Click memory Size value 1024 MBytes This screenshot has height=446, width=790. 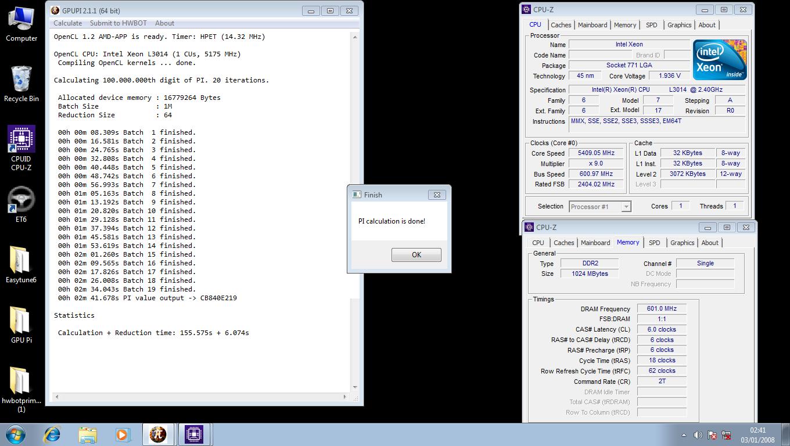pyautogui.click(x=590, y=274)
